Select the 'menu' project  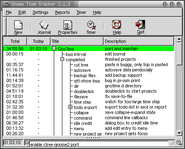click(x=79, y=129)
